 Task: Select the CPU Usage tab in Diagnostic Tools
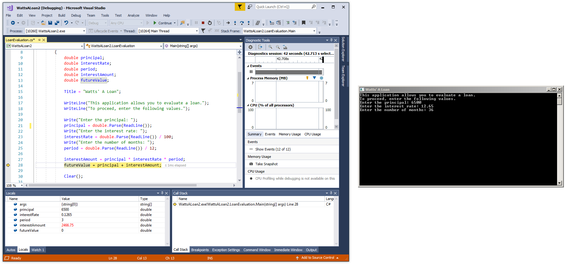pos(312,134)
